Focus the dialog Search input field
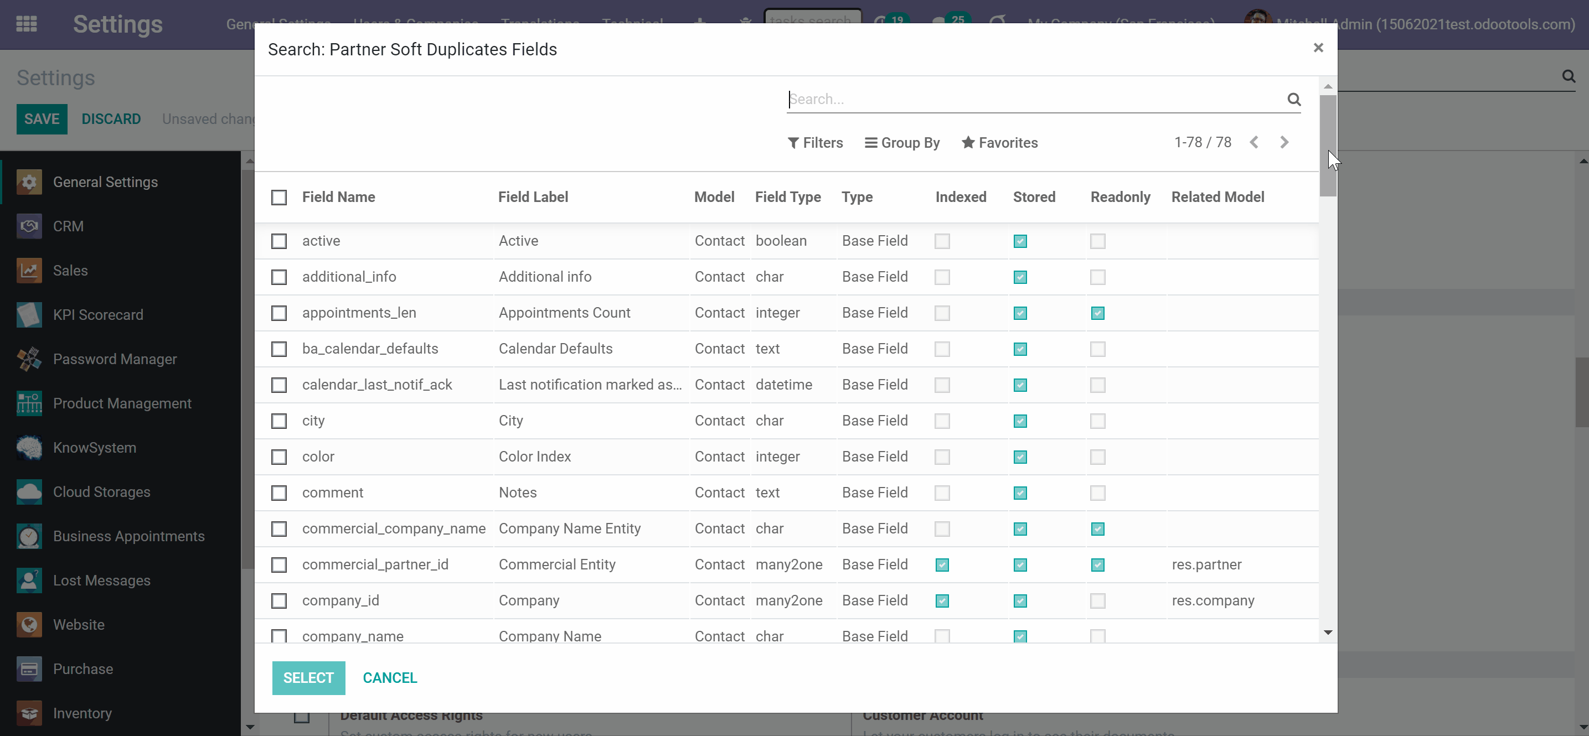The image size is (1589, 736). 1036,99
